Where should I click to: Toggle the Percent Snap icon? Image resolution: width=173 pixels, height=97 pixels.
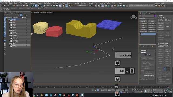point(69,5)
